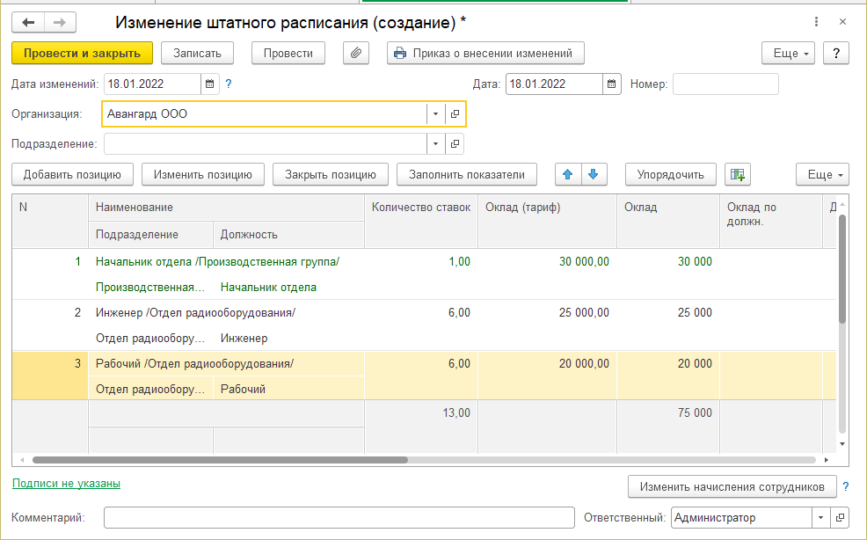This screenshot has height=540, width=867.
Task: Open Организация record via open icon
Action: coord(455,114)
